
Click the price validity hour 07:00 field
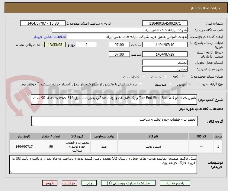pos(119,54)
